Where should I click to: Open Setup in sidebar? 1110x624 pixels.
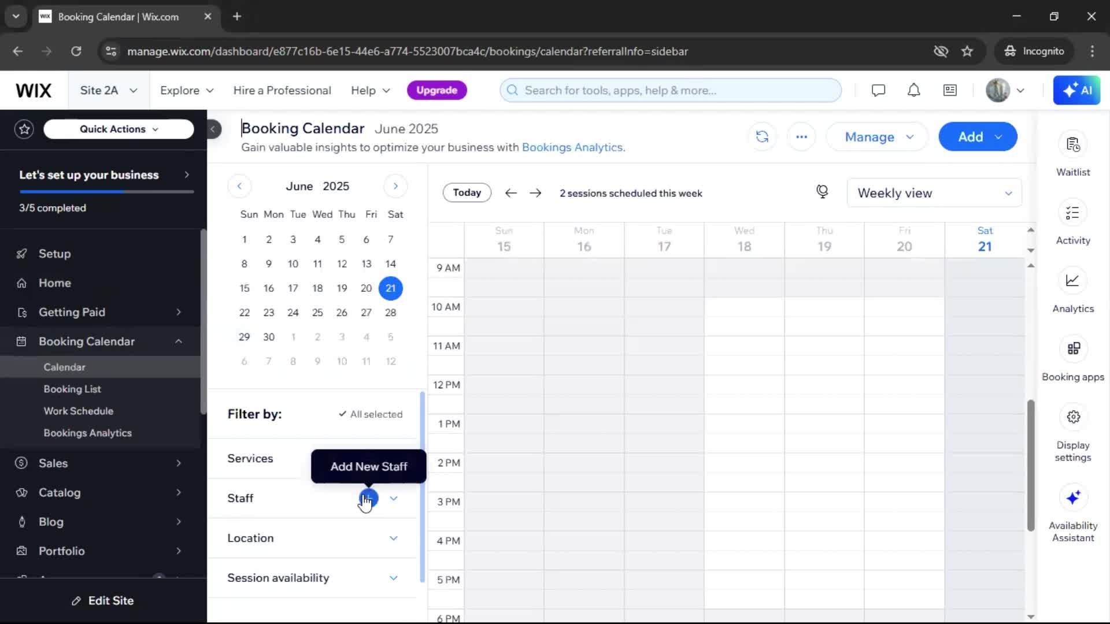(x=54, y=254)
